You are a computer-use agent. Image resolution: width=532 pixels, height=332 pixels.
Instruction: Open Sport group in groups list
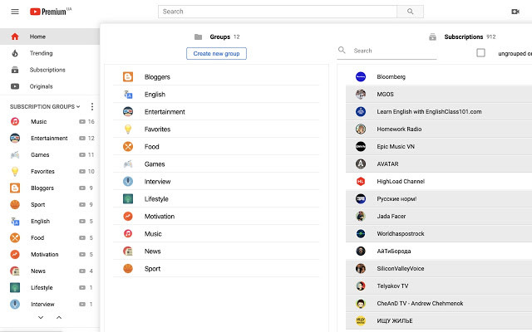pos(216,269)
